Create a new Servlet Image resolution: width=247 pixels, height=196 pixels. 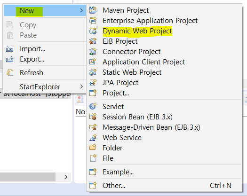pos(164,107)
